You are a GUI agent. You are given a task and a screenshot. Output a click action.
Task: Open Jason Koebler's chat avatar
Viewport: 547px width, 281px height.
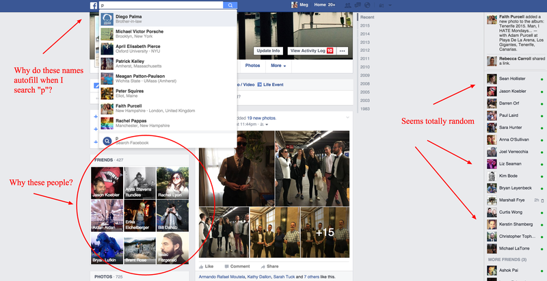[492, 91]
